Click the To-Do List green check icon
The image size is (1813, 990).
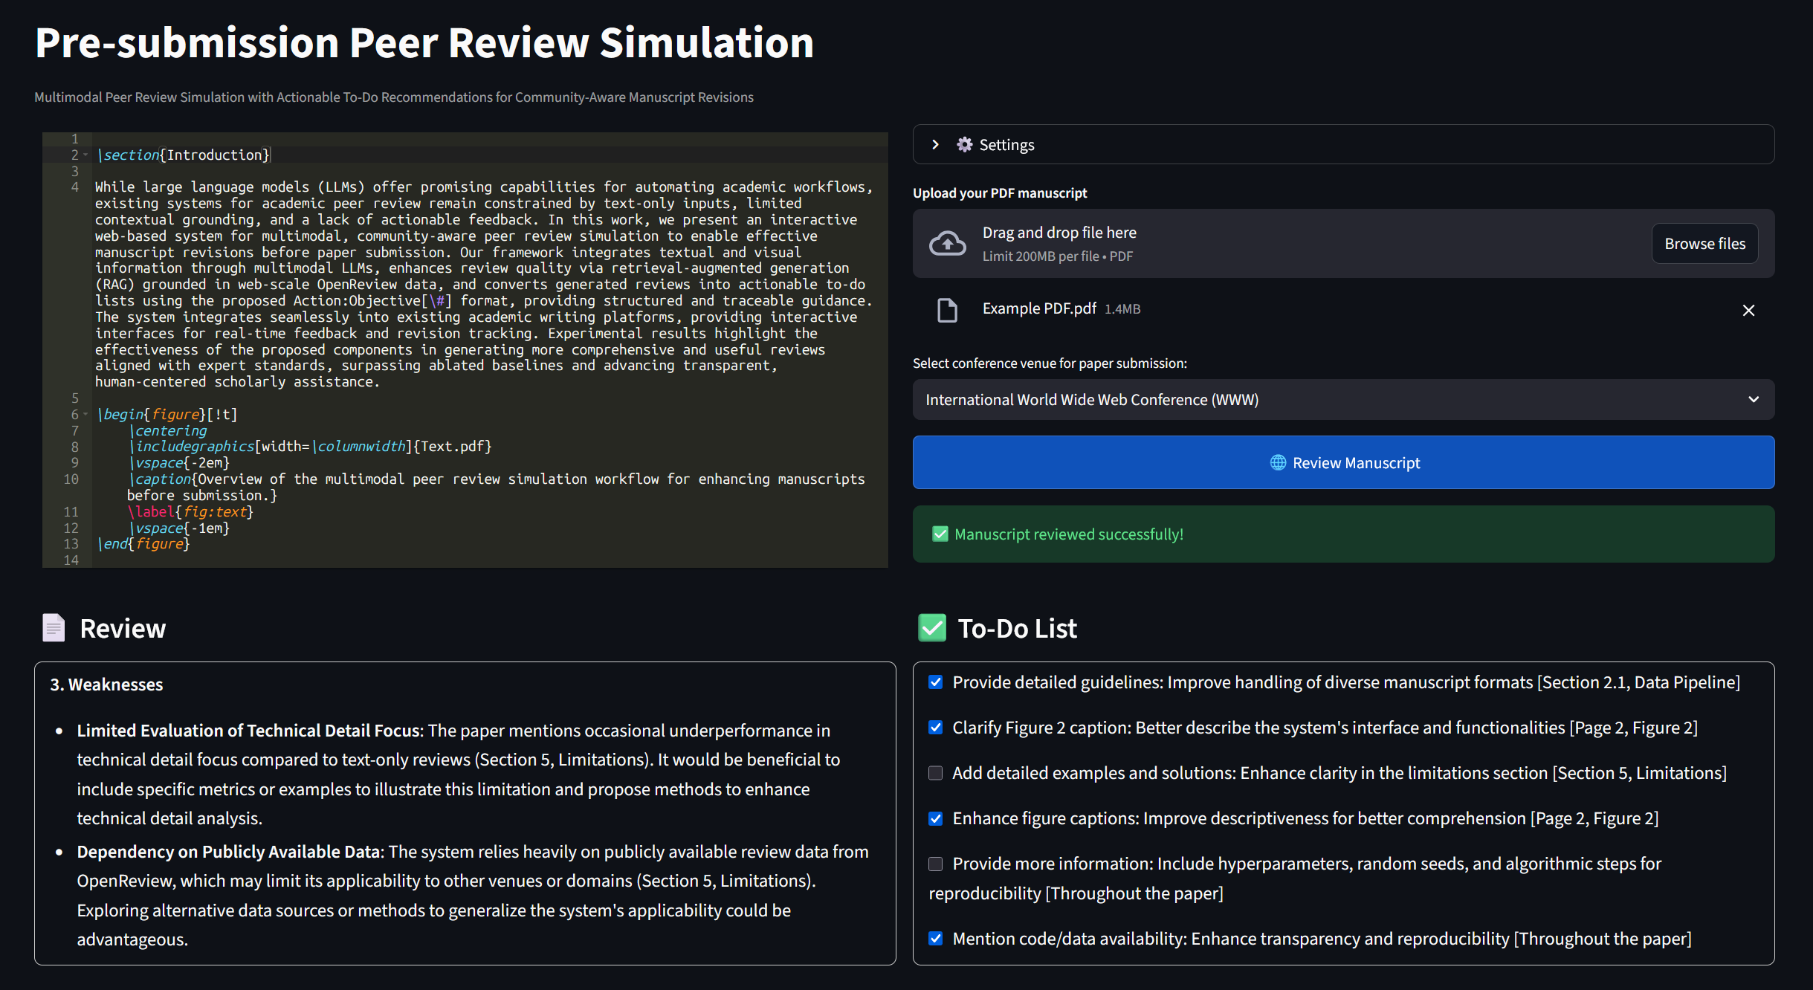932,628
